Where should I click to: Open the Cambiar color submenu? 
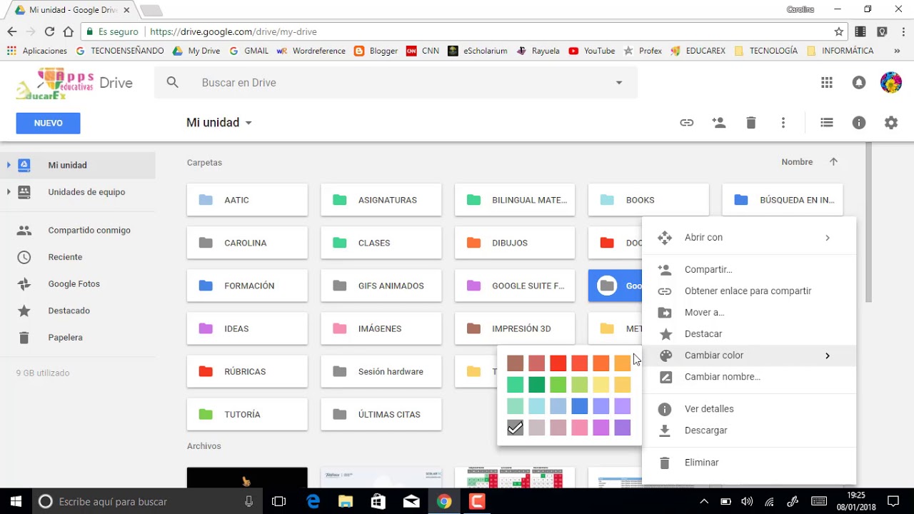[749, 356]
